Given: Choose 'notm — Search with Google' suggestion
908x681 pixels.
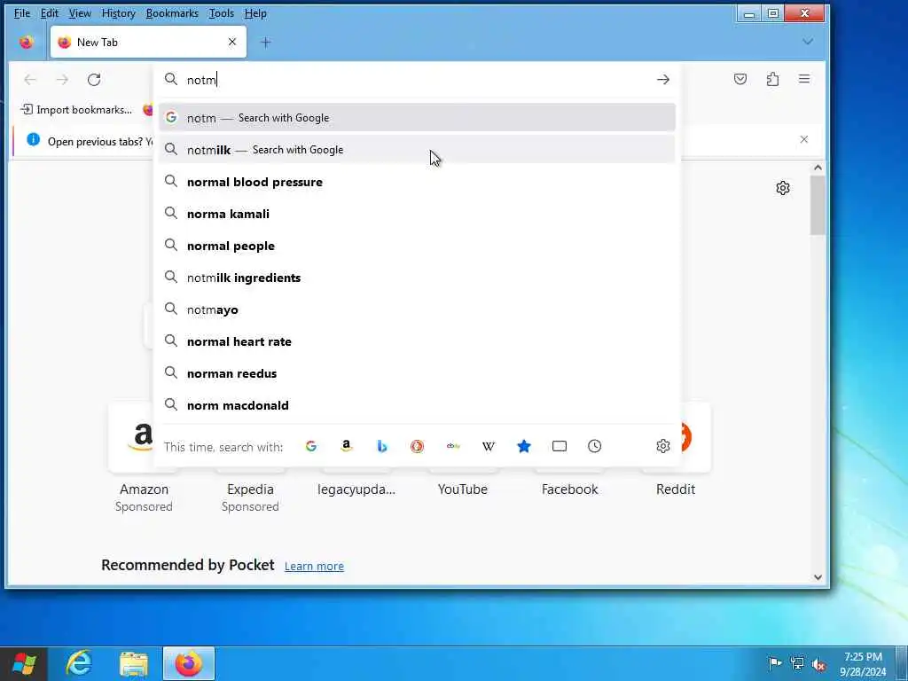Looking at the screenshot, I should pyautogui.click(x=417, y=118).
